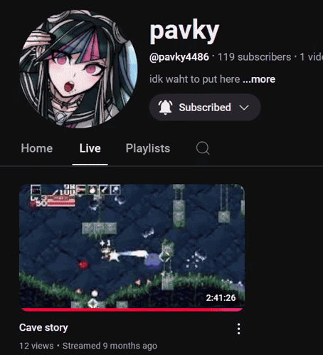Open the Cave story title link
Viewport: 323px width, 355px height.
pyautogui.click(x=43, y=328)
